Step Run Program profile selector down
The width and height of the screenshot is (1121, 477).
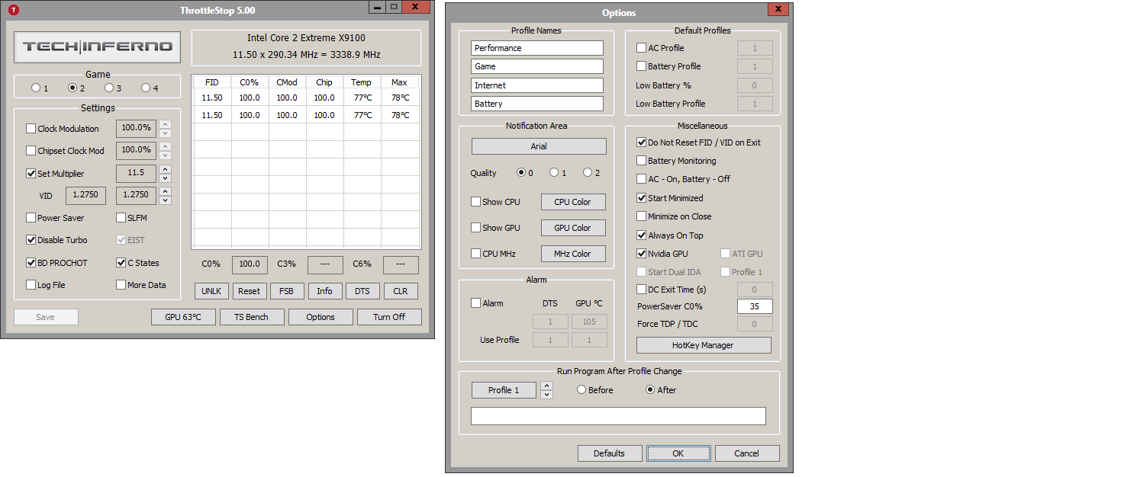[x=546, y=395]
